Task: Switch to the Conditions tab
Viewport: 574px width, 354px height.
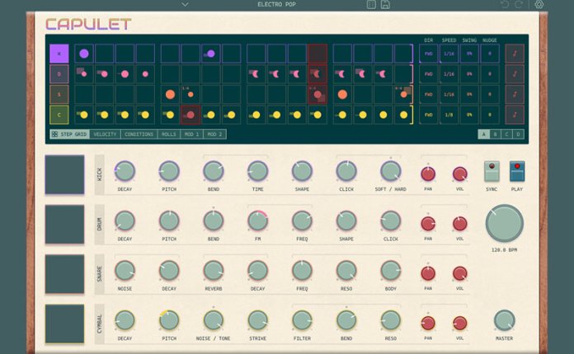Action: [x=139, y=134]
